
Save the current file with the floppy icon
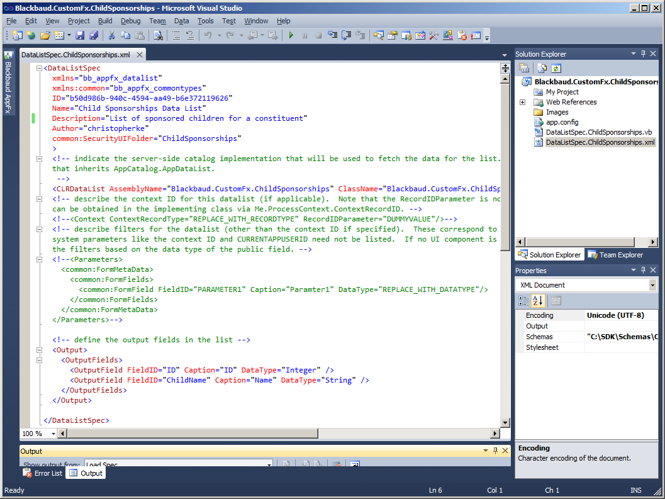tap(80, 35)
